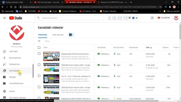Open the account avatar in header
181x102 pixels.
176,18
